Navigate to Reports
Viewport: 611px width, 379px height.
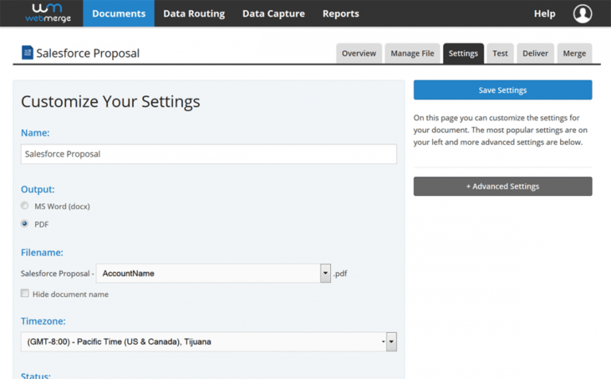341,14
